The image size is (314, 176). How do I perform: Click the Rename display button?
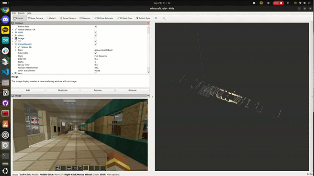pos(133,90)
